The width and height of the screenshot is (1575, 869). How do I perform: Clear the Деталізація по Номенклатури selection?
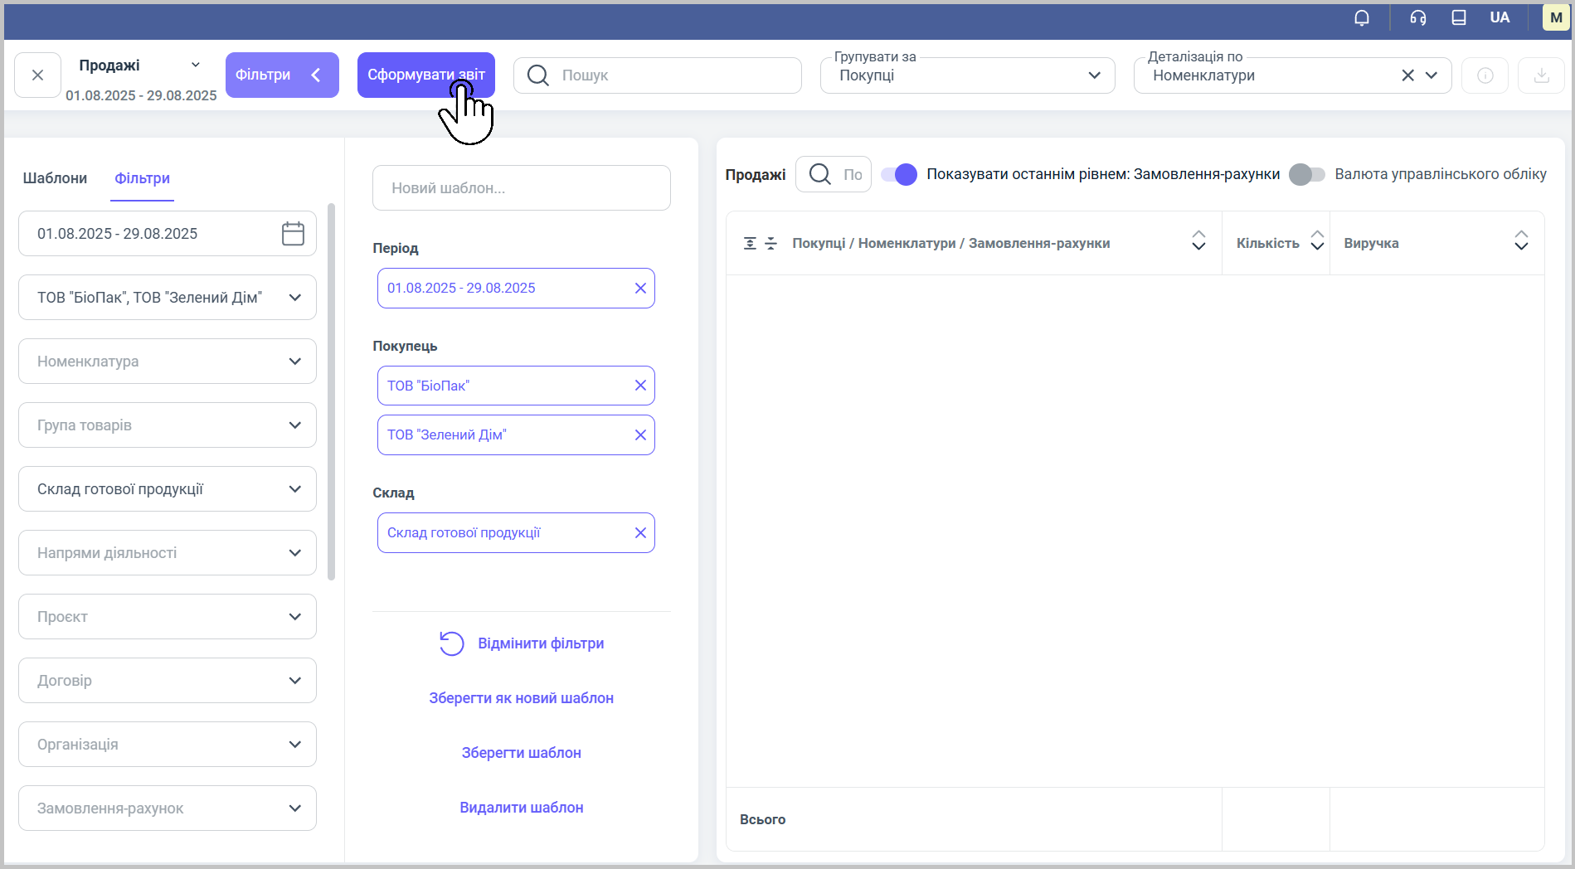[x=1407, y=75]
